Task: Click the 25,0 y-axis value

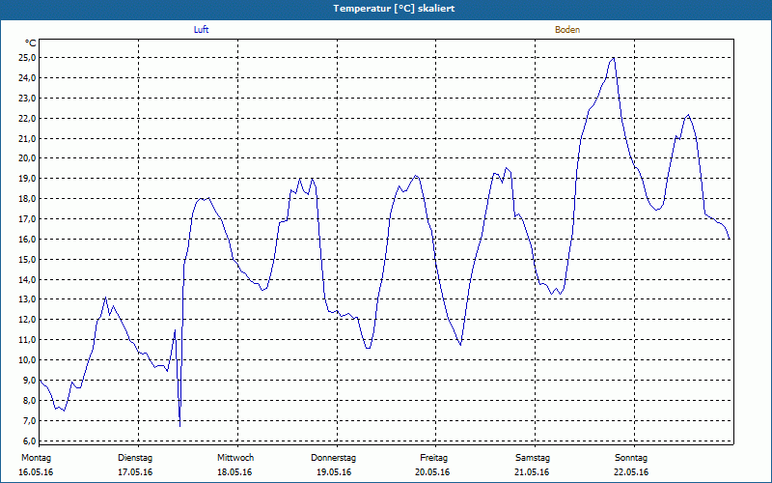Action: coord(28,58)
